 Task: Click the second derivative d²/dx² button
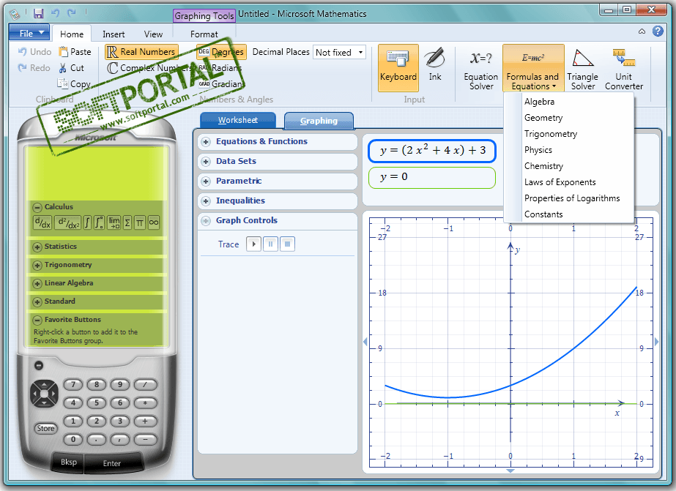coord(69,222)
